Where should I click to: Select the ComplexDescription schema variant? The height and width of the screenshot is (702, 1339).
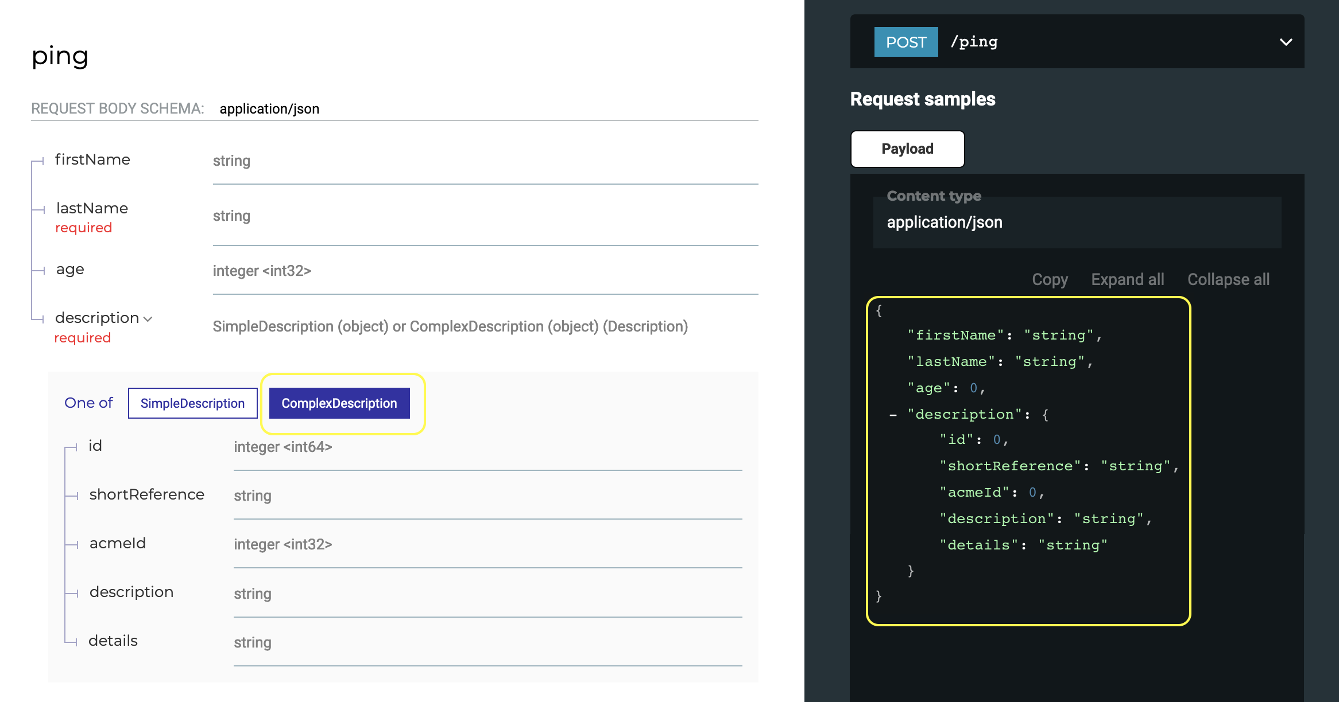[338, 403]
